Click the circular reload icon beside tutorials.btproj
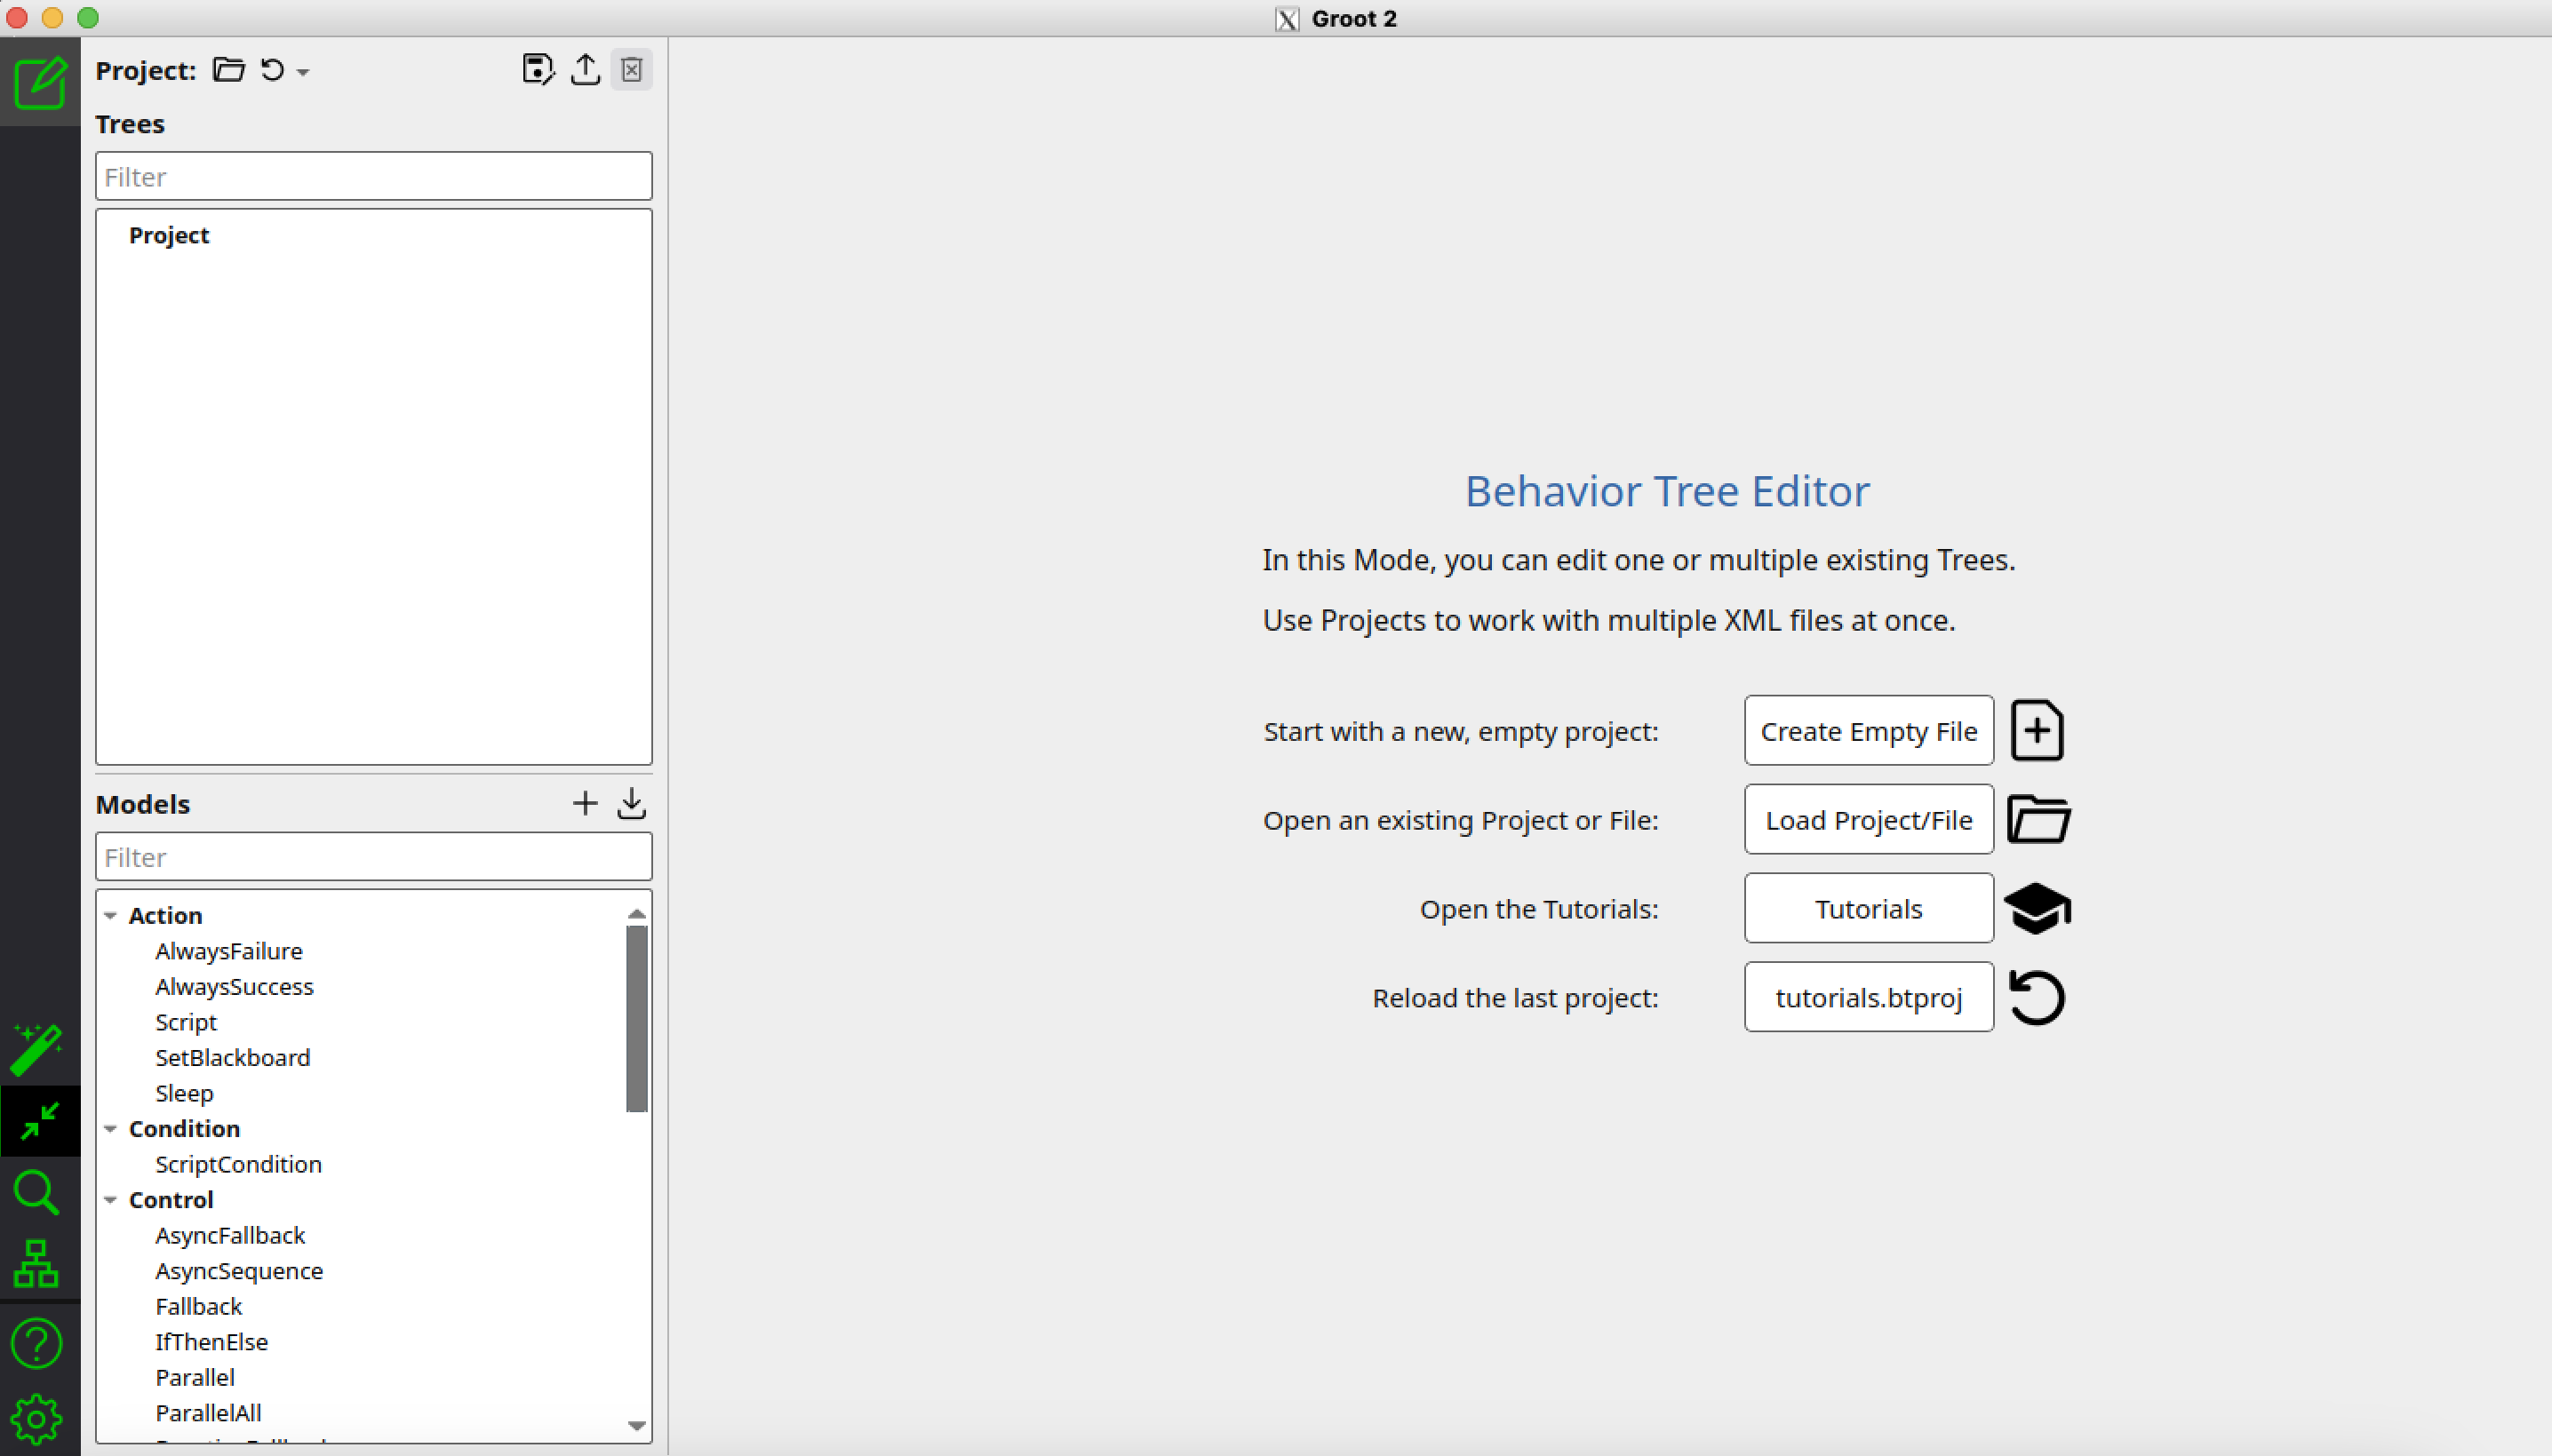This screenshot has height=1456, width=2552. tap(2037, 998)
